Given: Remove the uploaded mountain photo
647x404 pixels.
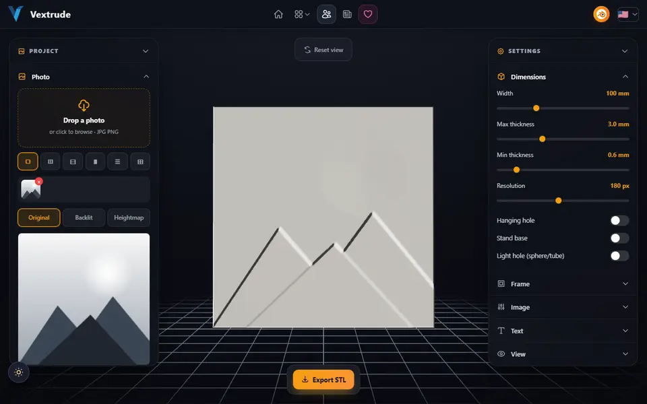Looking at the screenshot, I should (x=39, y=181).
